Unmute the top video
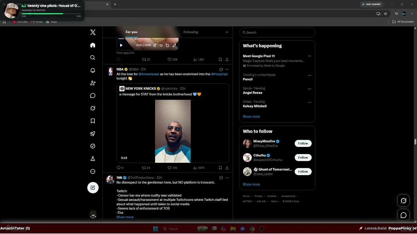The height and width of the screenshot is (234, 417). (155, 45)
